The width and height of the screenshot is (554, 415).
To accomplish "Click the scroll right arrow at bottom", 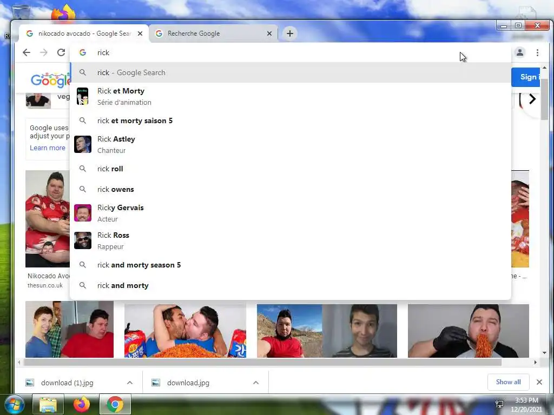I will pyautogui.click(x=535, y=362).
